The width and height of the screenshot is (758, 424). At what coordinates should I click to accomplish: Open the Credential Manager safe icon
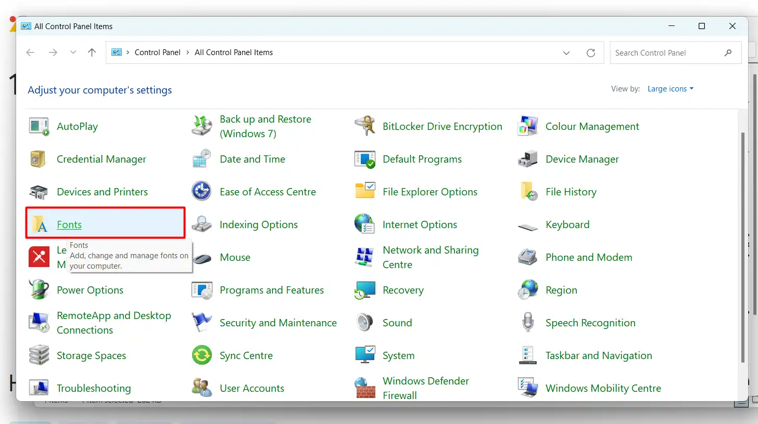(x=39, y=159)
